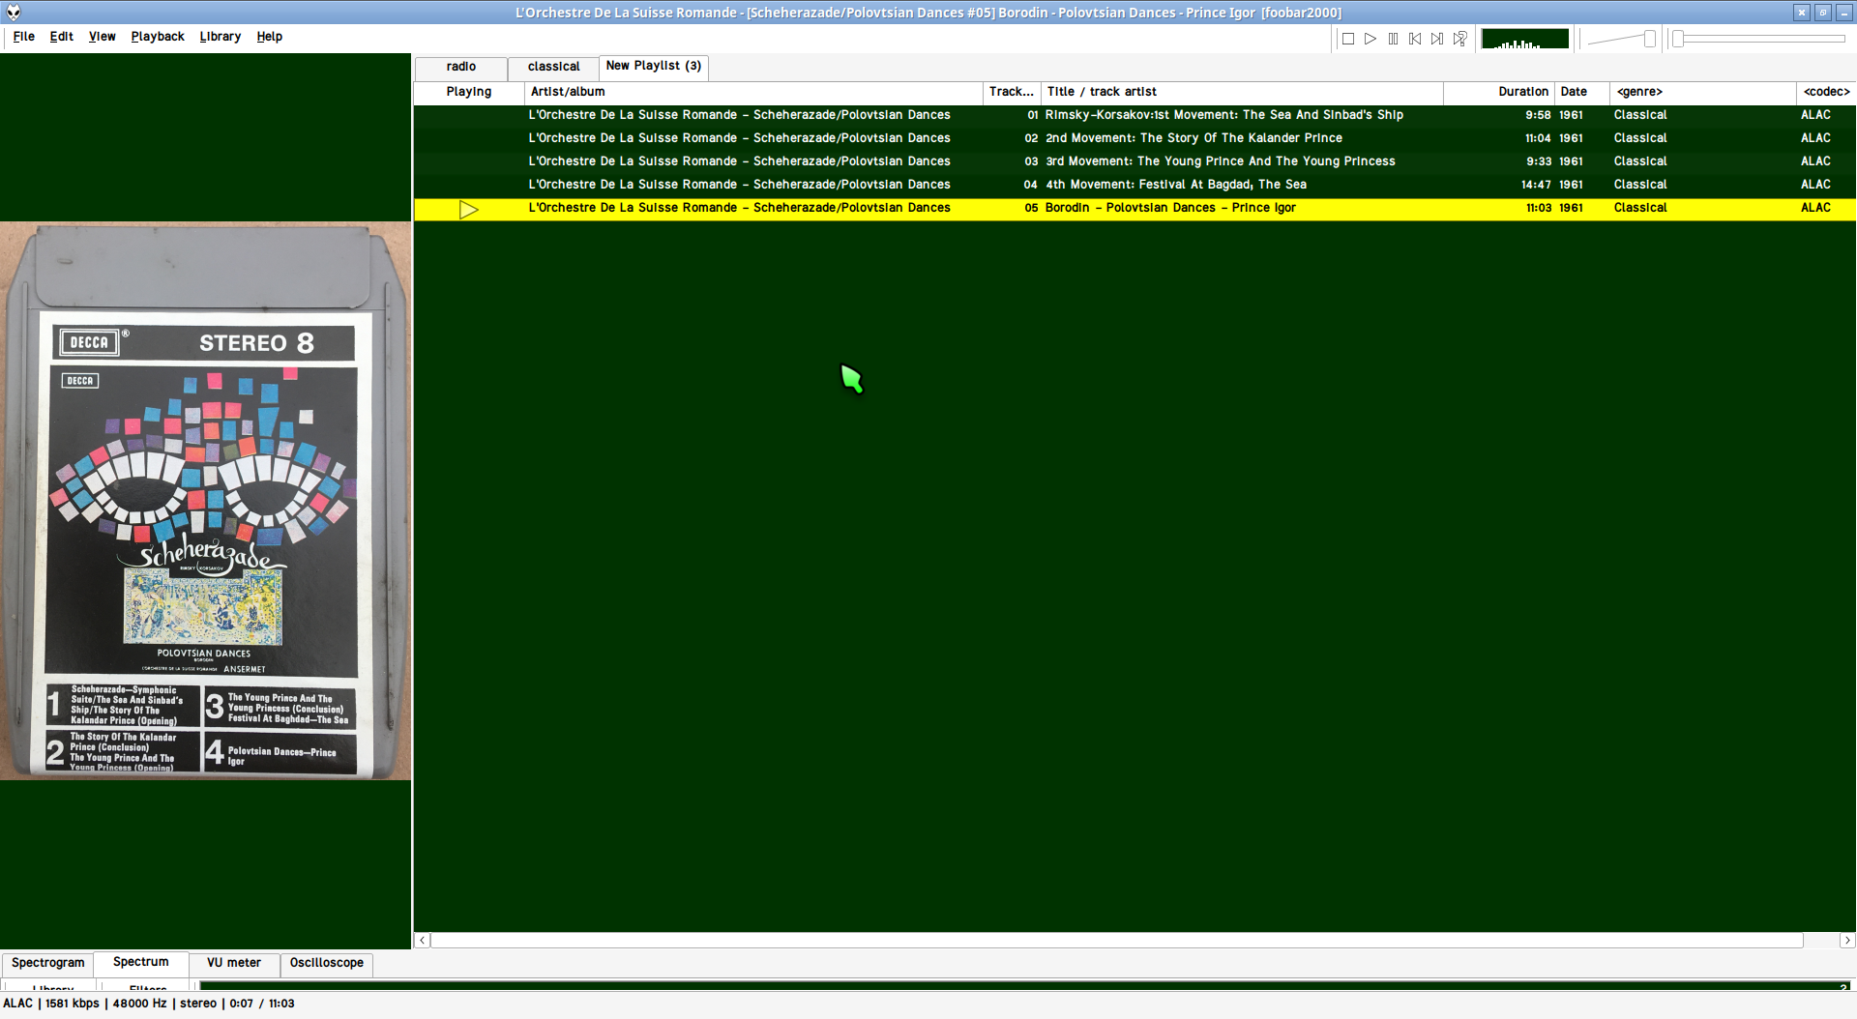Minimize the foobar2000 window
The height and width of the screenshot is (1019, 1857).
coord(1844,13)
